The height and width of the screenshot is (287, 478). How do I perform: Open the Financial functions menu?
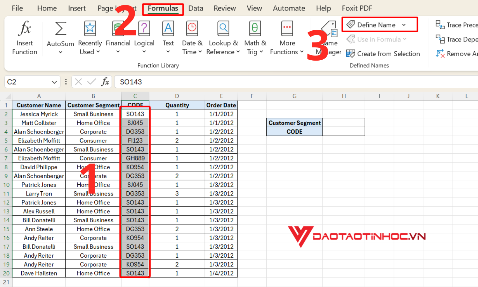[x=118, y=38]
